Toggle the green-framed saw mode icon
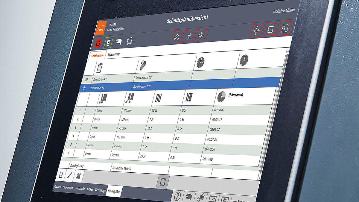 point(108,44)
